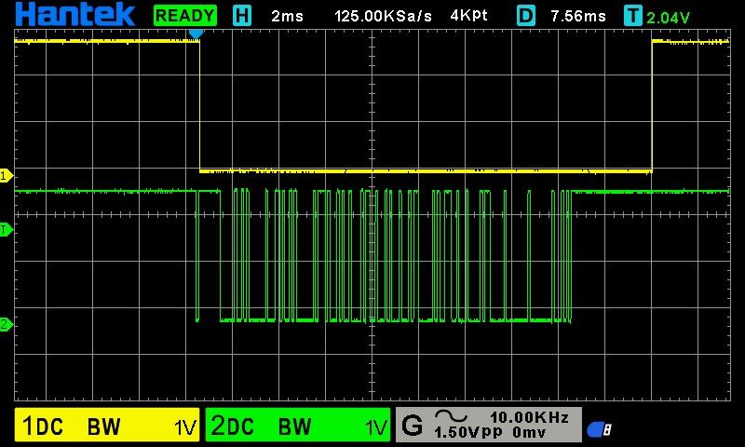Click the 1V scale in channel 1 box
The image size is (745, 447).
(x=185, y=427)
